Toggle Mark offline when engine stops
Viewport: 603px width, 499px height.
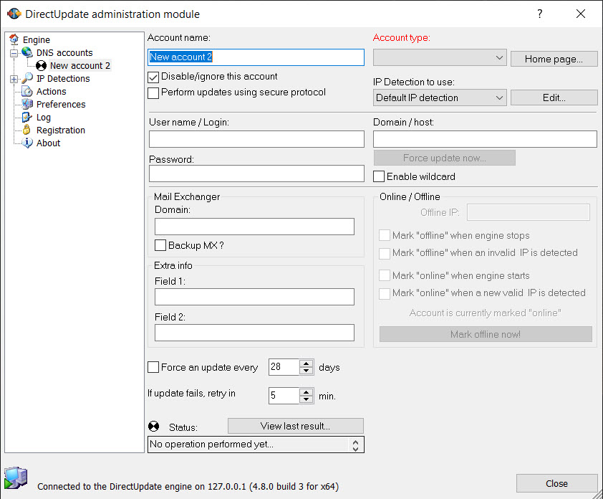click(384, 235)
